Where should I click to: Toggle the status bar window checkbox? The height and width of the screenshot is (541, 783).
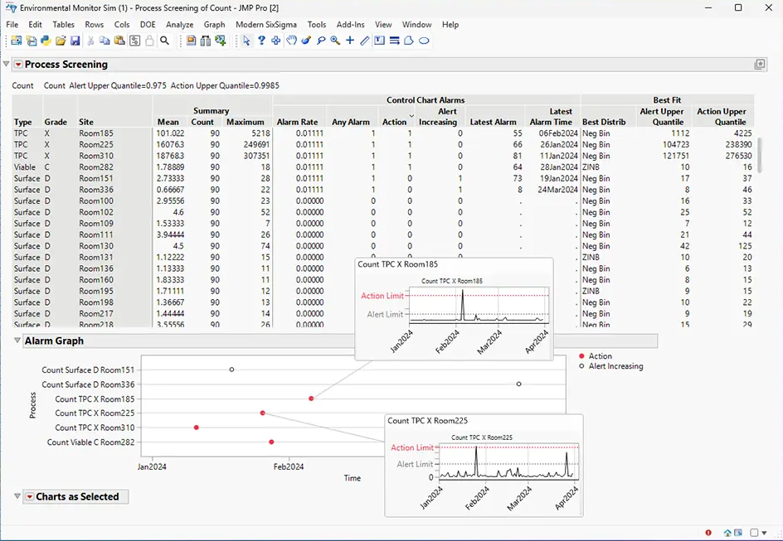tap(754, 533)
